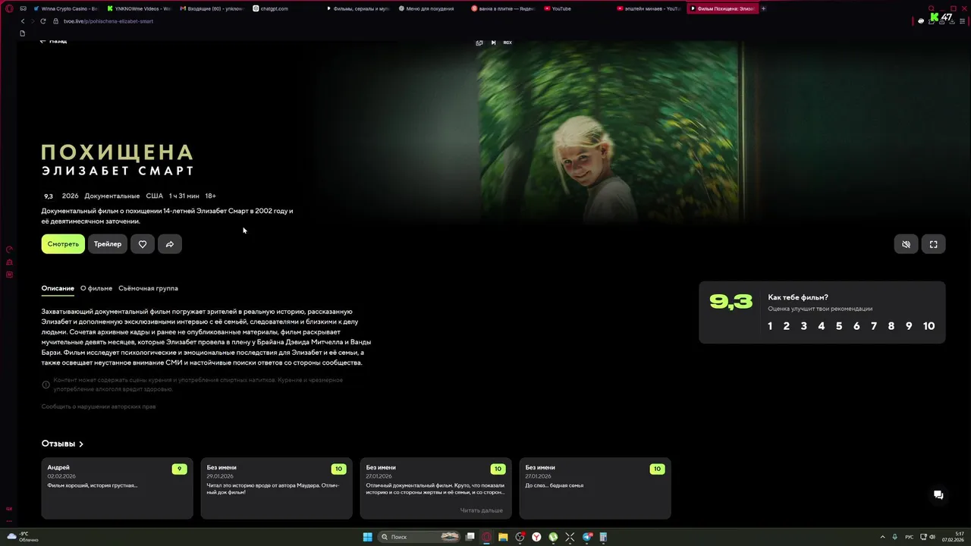Image resolution: width=971 pixels, height=546 pixels.
Task: Click the RGX video overlay label
Action: (x=507, y=42)
